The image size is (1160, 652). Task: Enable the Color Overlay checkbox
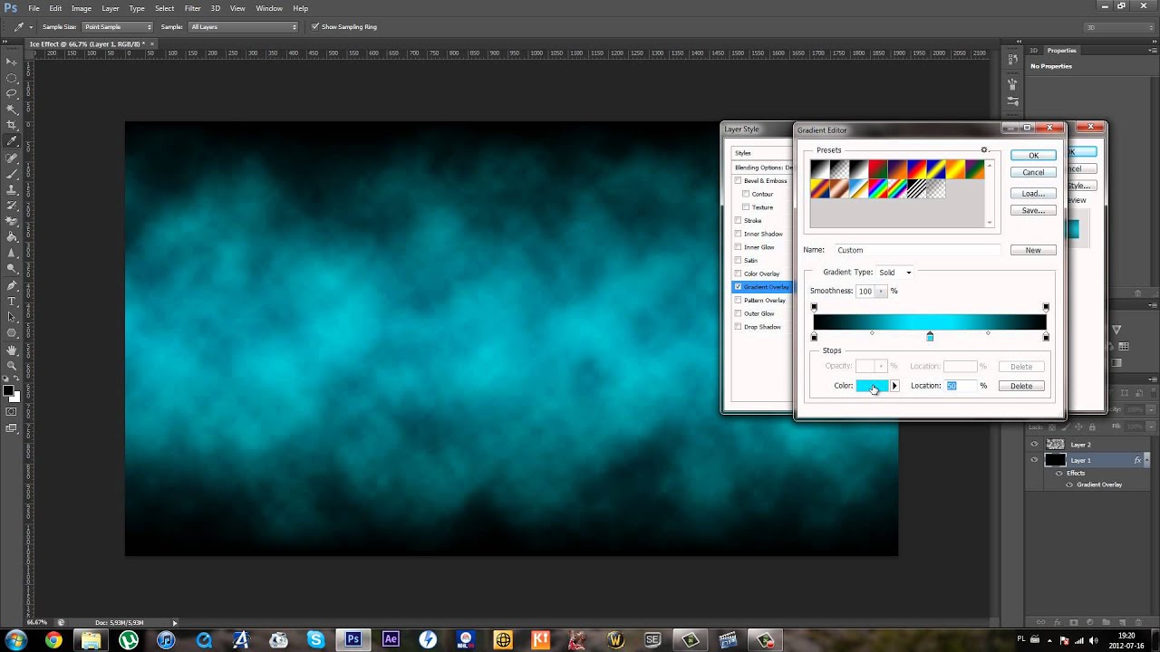[738, 273]
